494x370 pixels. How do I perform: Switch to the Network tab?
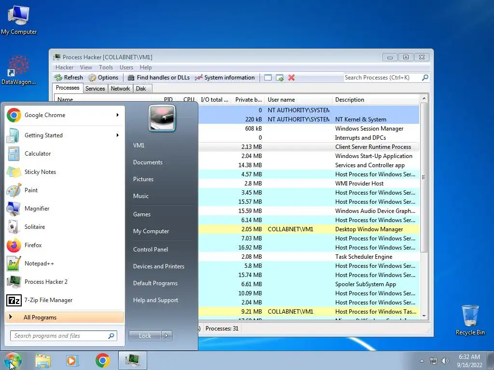coord(120,89)
